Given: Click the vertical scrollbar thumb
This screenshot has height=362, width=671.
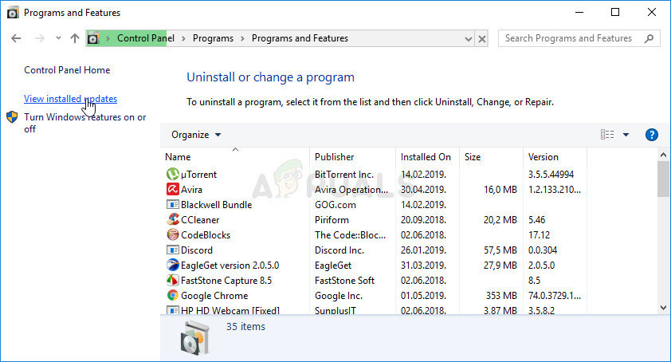Looking at the screenshot, I should 663,179.
